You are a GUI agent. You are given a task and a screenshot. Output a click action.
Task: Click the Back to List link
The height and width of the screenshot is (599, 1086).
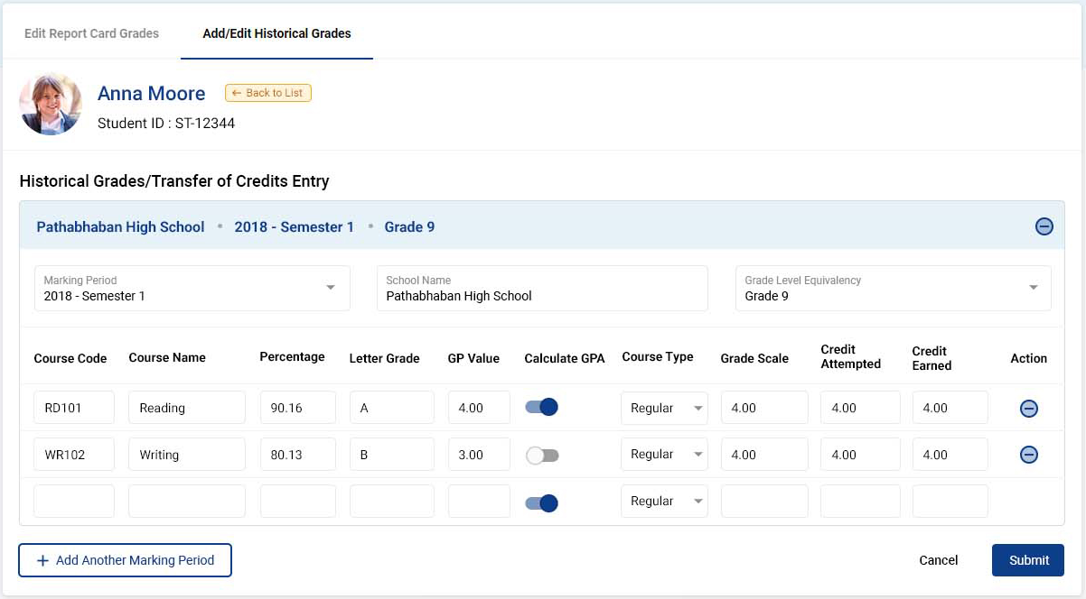pyautogui.click(x=267, y=92)
